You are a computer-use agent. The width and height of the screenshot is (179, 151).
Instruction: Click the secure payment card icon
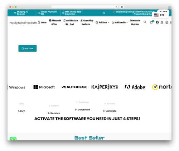pyautogui.click(x=39, y=13)
